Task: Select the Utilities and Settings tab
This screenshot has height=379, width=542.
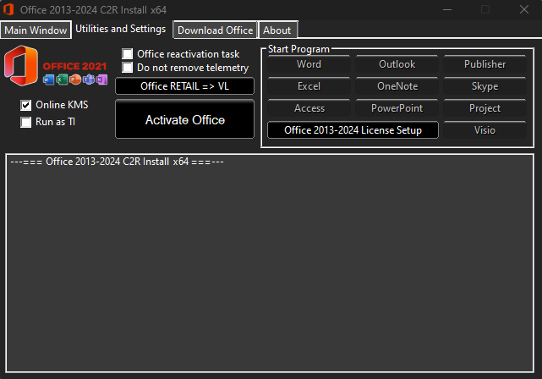Action: tap(121, 29)
